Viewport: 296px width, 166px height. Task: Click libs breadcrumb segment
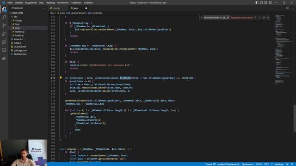52,13
